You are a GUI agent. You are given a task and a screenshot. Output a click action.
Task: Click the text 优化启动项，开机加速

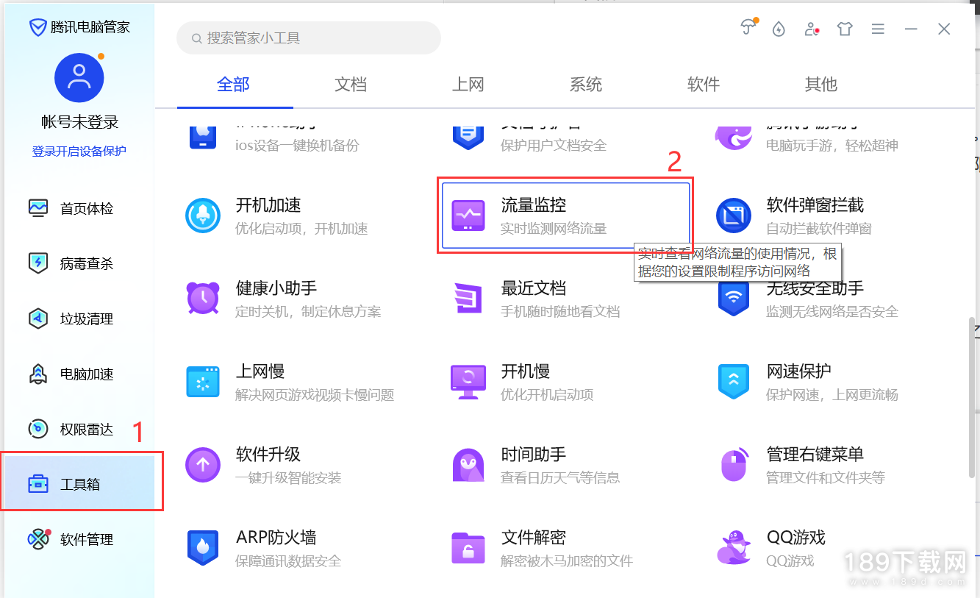tap(301, 229)
